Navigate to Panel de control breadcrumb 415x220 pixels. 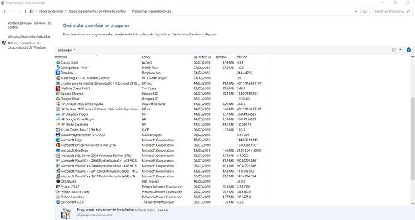click(x=51, y=11)
